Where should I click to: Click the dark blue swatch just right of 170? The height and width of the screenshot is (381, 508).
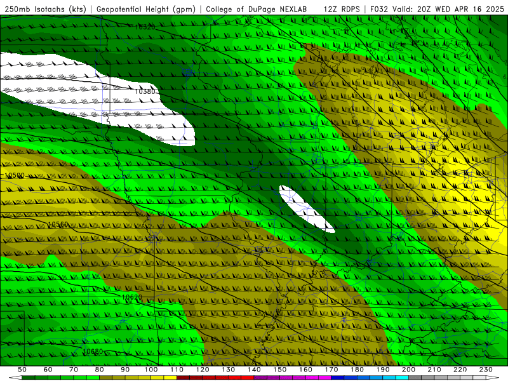(338, 378)
